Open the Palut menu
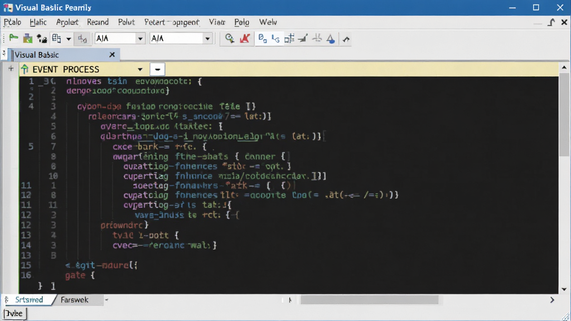 click(127, 22)
